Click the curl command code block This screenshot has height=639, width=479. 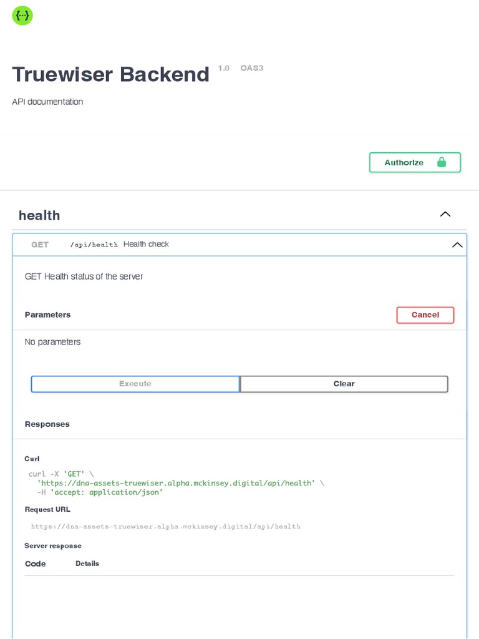[176, 483]
